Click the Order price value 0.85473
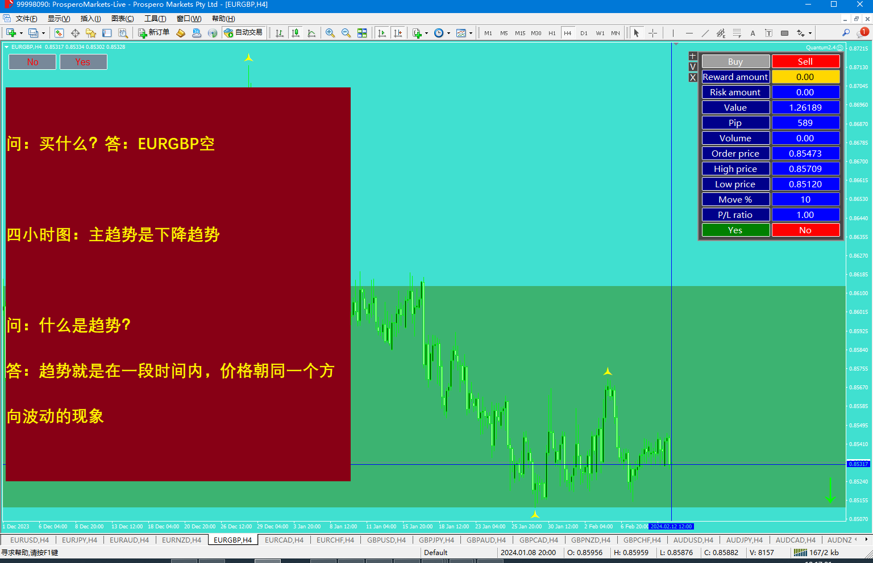Viewport: 873px width, 563px height. (805, 154)
